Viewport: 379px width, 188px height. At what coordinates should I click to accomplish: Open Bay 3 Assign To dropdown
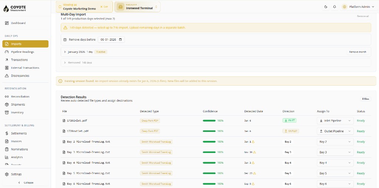[x=335, y=152]
